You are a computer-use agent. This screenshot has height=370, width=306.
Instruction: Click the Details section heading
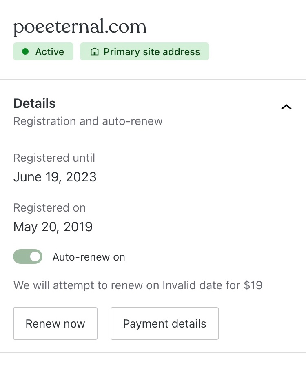point(35,103)
